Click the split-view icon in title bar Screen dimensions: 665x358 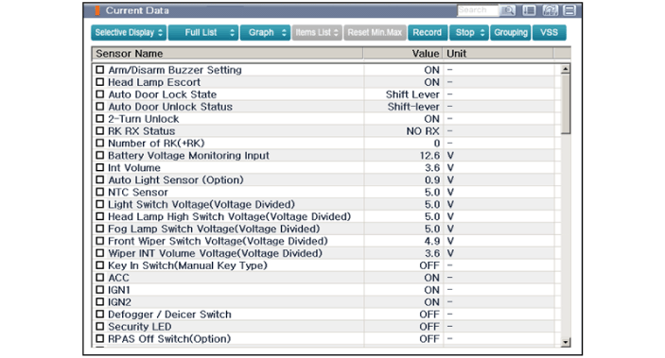pyautogui.click(x=569, y=10)
